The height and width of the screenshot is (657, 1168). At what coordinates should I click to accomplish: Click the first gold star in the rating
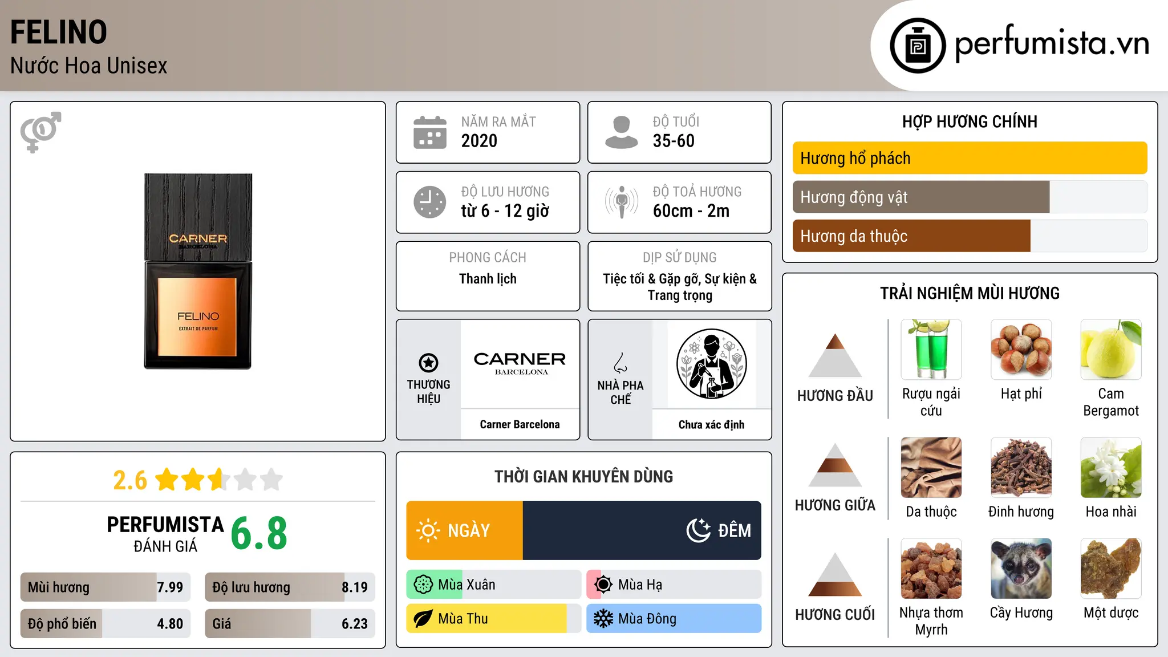[x=167, y=480]
